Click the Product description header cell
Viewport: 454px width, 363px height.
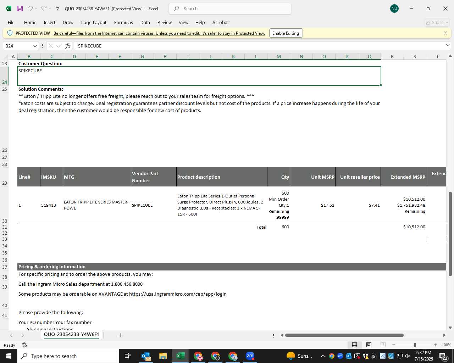click(x=222, y=177)
